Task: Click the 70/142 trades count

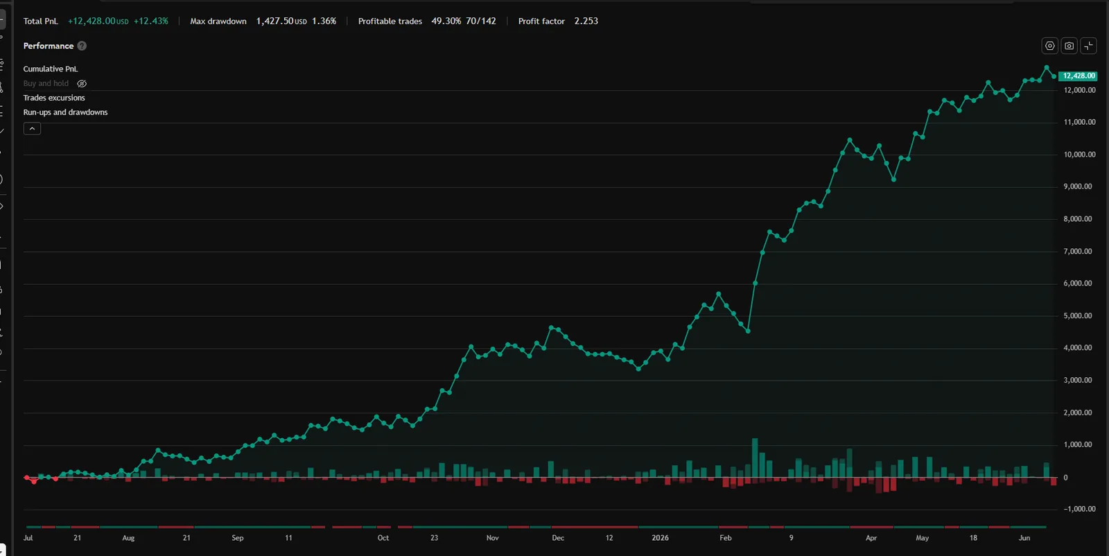Action: coord(481,21)
